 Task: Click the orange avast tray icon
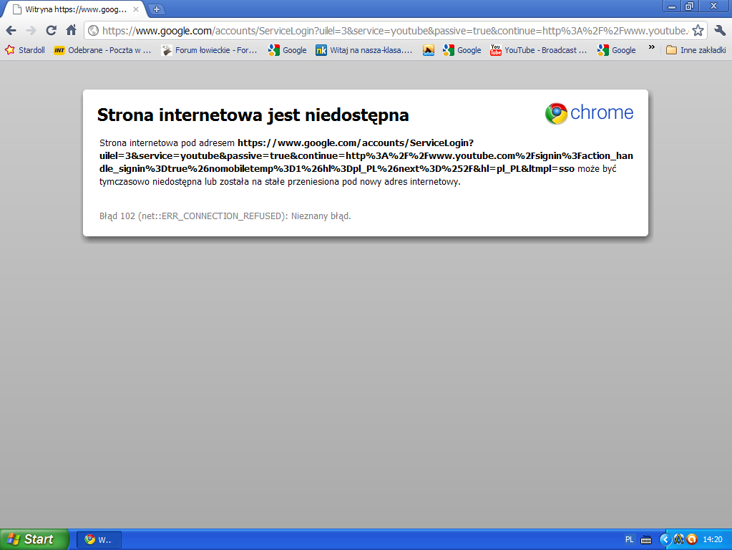pyautogui.click(x=692, y=540)
